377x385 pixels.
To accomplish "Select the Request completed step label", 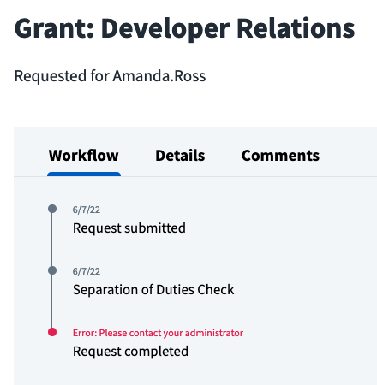I will click(x=130, y=352).
